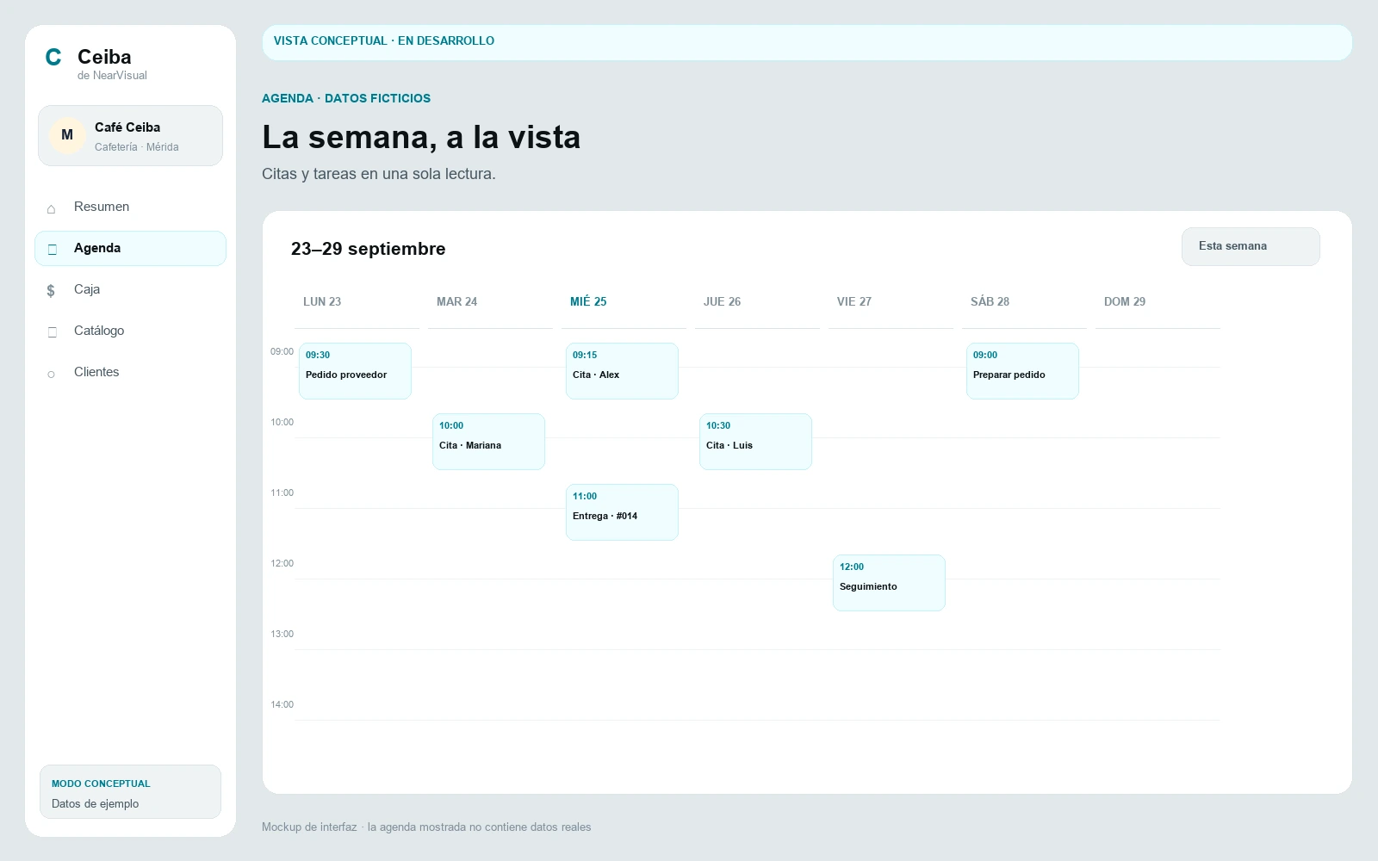Image resolution: width=1378 pixels, height=861 pixels.
Task: Click the circle icon beside Clientes
Action: coord(51,374)
